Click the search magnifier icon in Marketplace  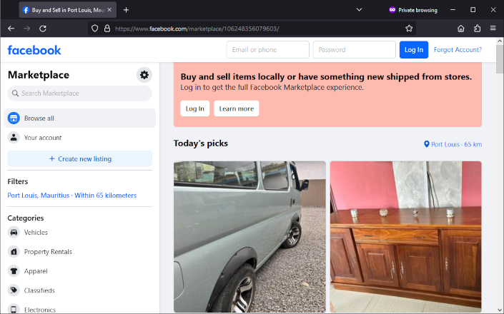coord(15,93)
